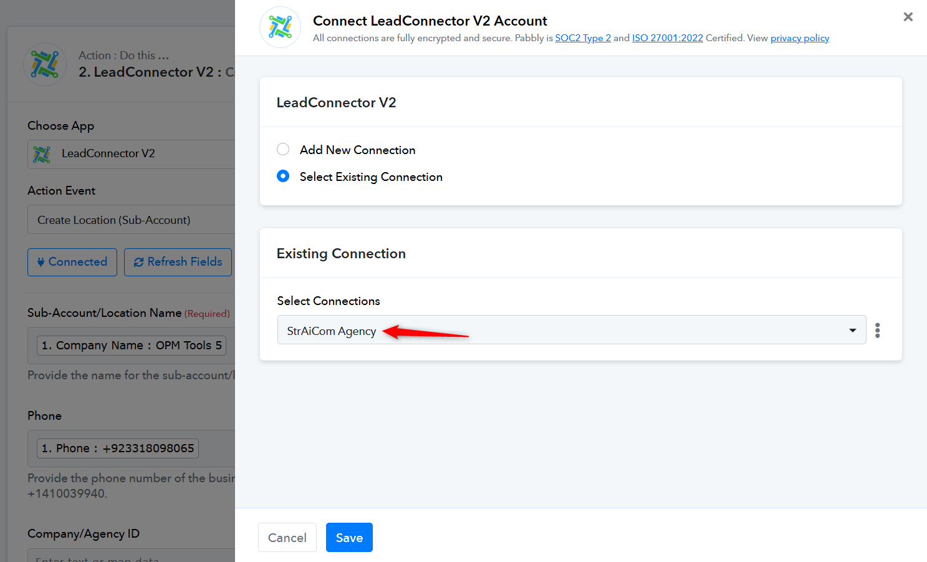
Task: Click the 'Connect LeadConnector V2 Account' dialog title
Action: click(430, 21)
